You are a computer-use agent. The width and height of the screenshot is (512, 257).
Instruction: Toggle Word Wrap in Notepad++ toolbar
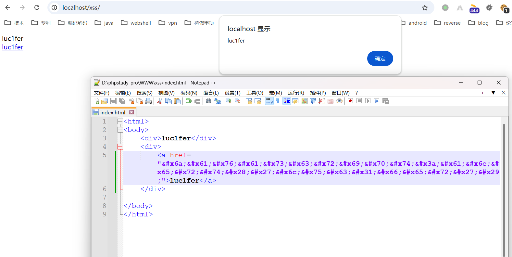pos(269,101)
